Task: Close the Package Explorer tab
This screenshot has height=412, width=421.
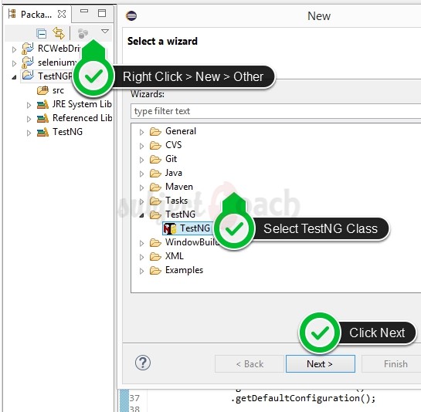Action: [x=62, y=14]
